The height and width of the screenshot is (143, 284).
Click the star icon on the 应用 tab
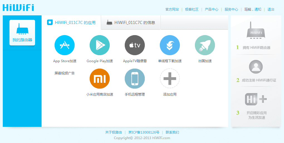point(50,22)
